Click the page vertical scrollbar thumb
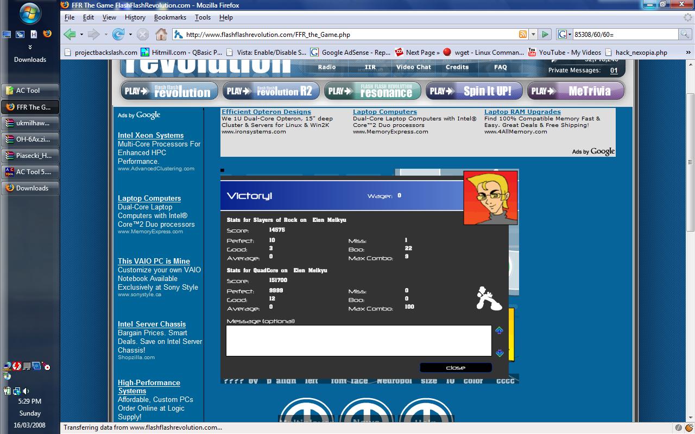Viewport: 695px width, 434px height. click(x=690, y=162)
